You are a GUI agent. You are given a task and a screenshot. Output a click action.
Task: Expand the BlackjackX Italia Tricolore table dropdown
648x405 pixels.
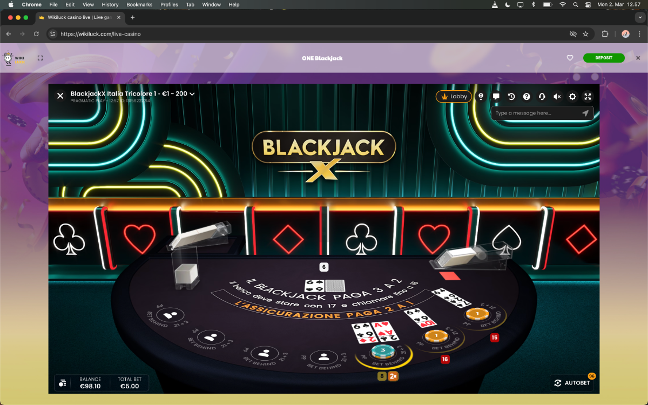click(192, 94)
